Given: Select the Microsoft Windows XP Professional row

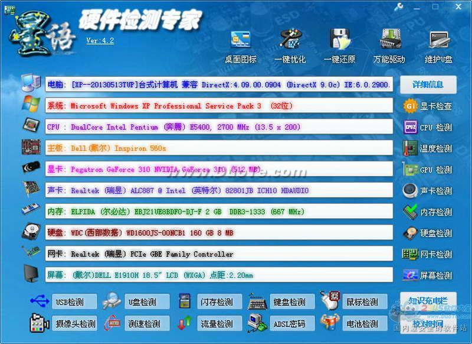Looking at the screenshot, I should pyautogui.click(x=219, y=106).
